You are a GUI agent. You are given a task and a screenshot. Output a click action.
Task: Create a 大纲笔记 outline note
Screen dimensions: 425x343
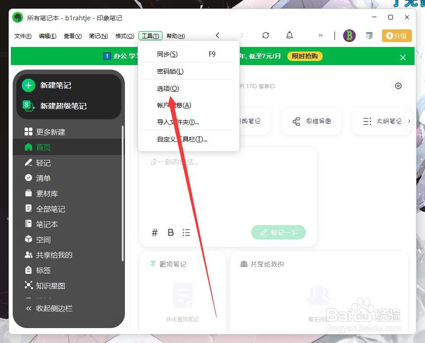point(382,121)
